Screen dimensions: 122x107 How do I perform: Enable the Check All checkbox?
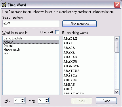pyautogui.click(x=57, y=32)
